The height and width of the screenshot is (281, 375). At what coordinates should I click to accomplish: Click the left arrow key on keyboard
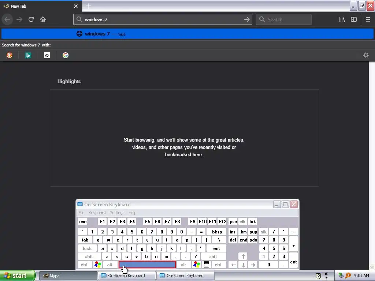(233, 265)
